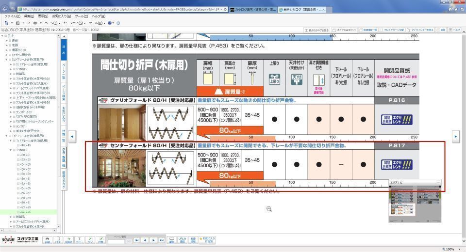Open the セーフティ (S) dropdown in command bar
Image resolution: width=466 pixels, height=252 pixels.
(73, 23)
